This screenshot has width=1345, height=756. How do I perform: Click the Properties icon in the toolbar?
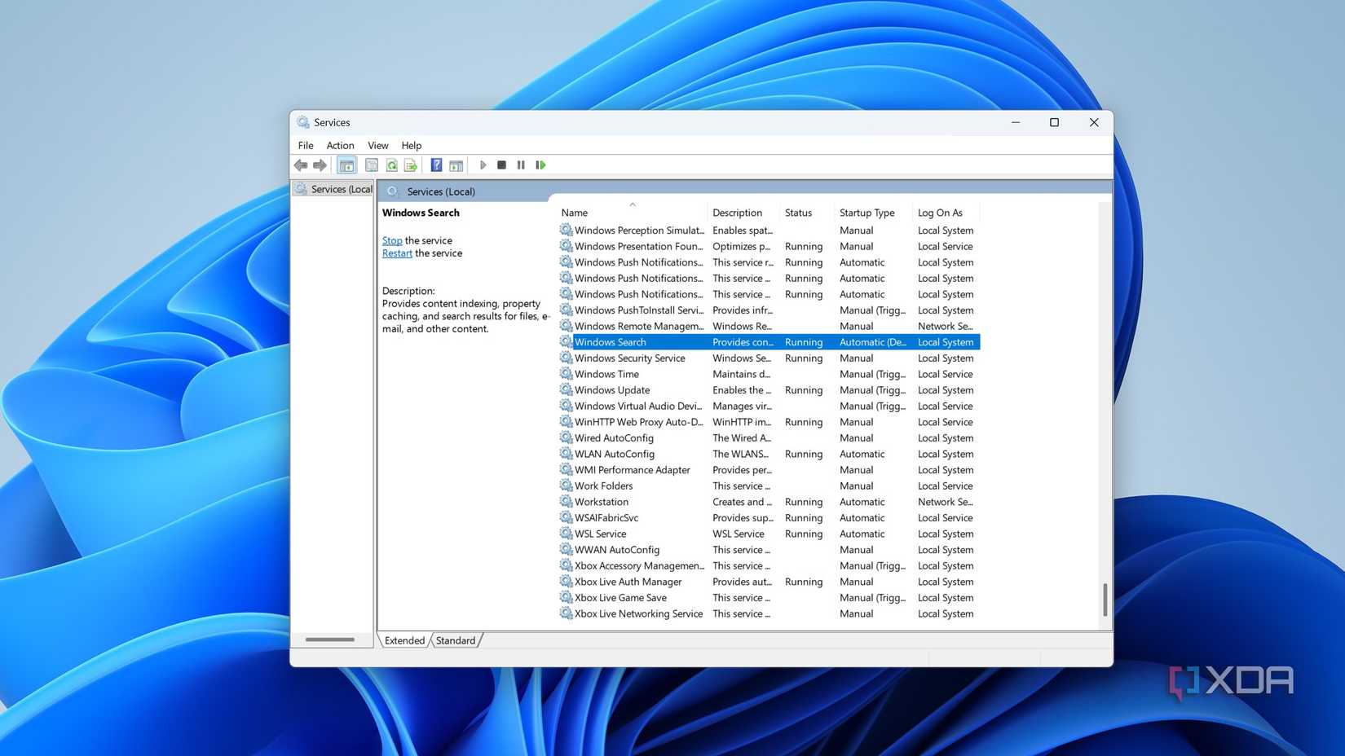pos(371,165)
